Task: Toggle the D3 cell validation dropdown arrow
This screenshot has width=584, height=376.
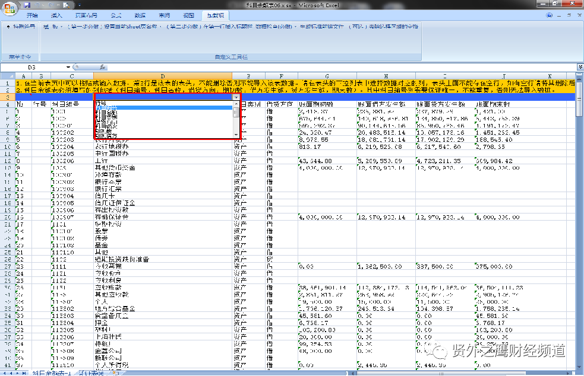Action: [x=236, y=97]
